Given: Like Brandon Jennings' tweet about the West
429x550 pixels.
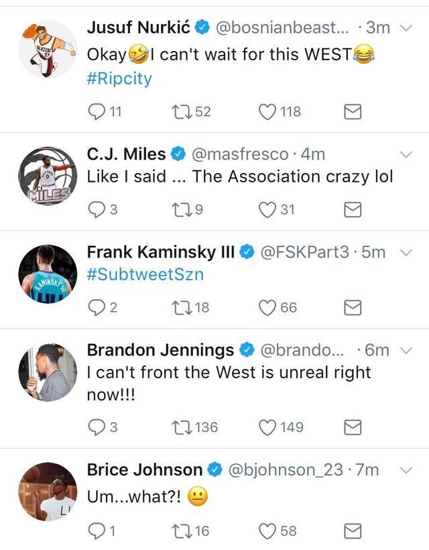Looking at the screenshot, I should [268, 427].
